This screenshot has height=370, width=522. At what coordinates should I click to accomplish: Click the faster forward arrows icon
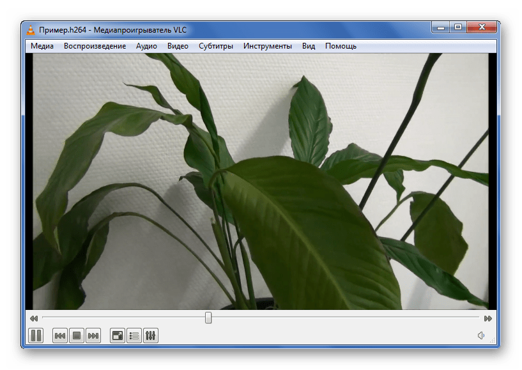point(488,318)
